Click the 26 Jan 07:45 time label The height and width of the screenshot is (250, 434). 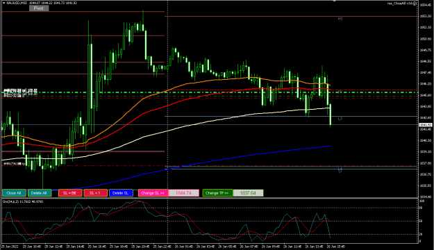click(x=249, y=247)
